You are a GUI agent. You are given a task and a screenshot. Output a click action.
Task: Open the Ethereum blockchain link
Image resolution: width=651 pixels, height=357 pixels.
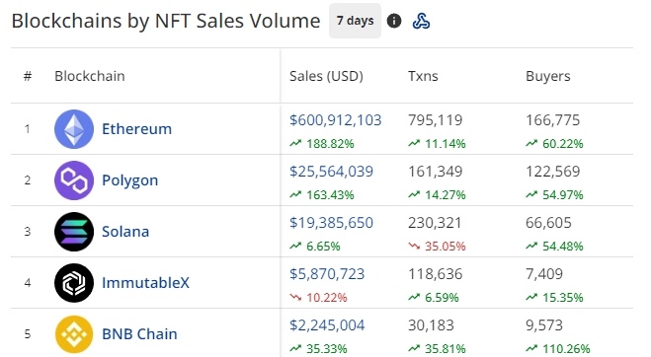136,129
